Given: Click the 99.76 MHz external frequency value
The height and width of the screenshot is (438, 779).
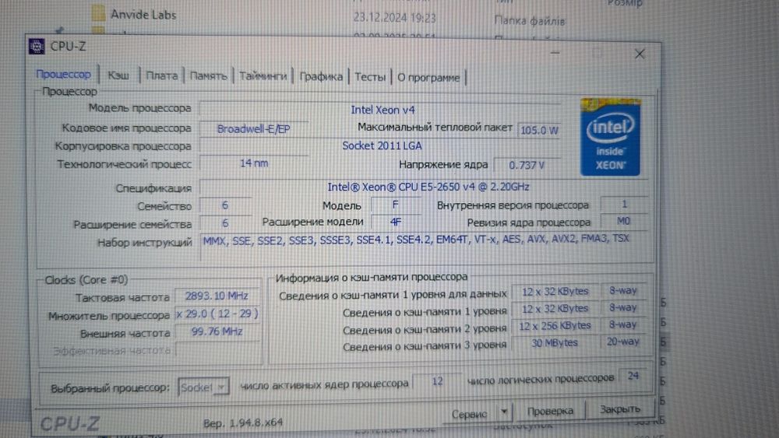Looking at the screenshot, I should coord(217,331).
